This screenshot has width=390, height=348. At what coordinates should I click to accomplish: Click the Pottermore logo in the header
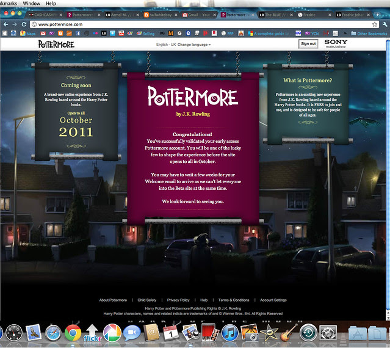click(56, 45)
